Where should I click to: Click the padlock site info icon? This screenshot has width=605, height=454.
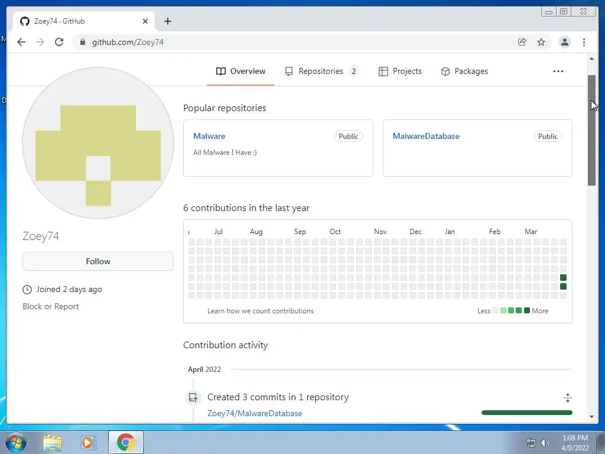point(82,42)
